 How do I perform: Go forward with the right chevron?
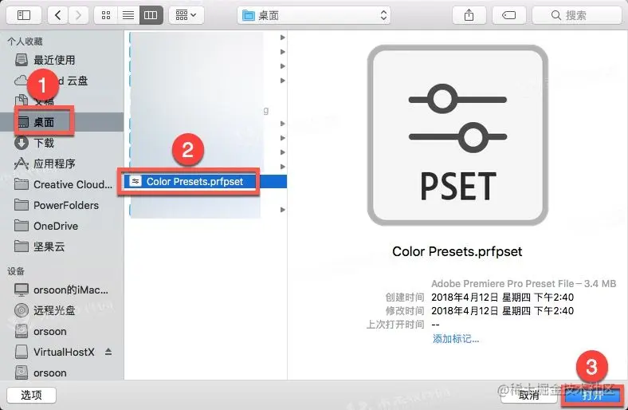click(x=78, y=15)
